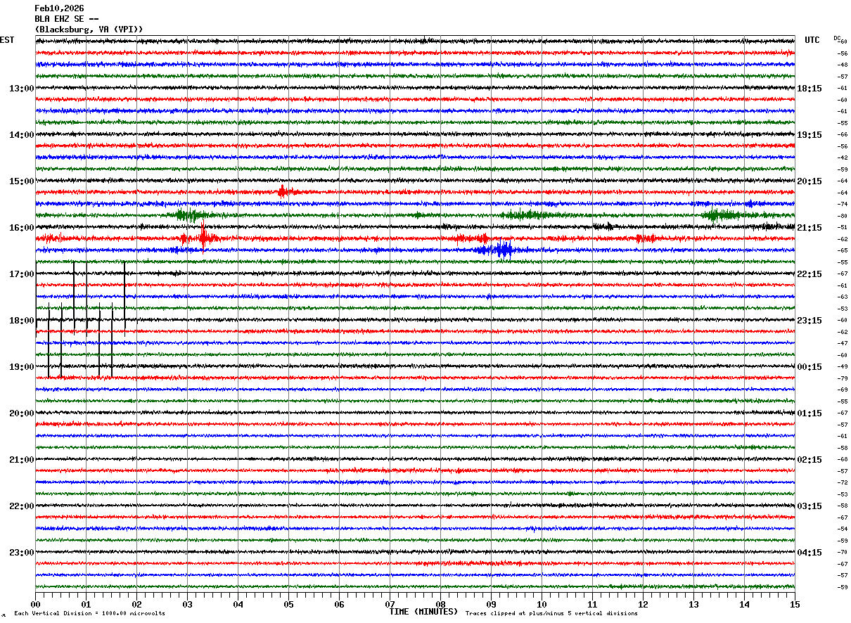Select the "13:00" EST time label
The width and height of the screenshot is (851, 623).
tap(22, 89)
